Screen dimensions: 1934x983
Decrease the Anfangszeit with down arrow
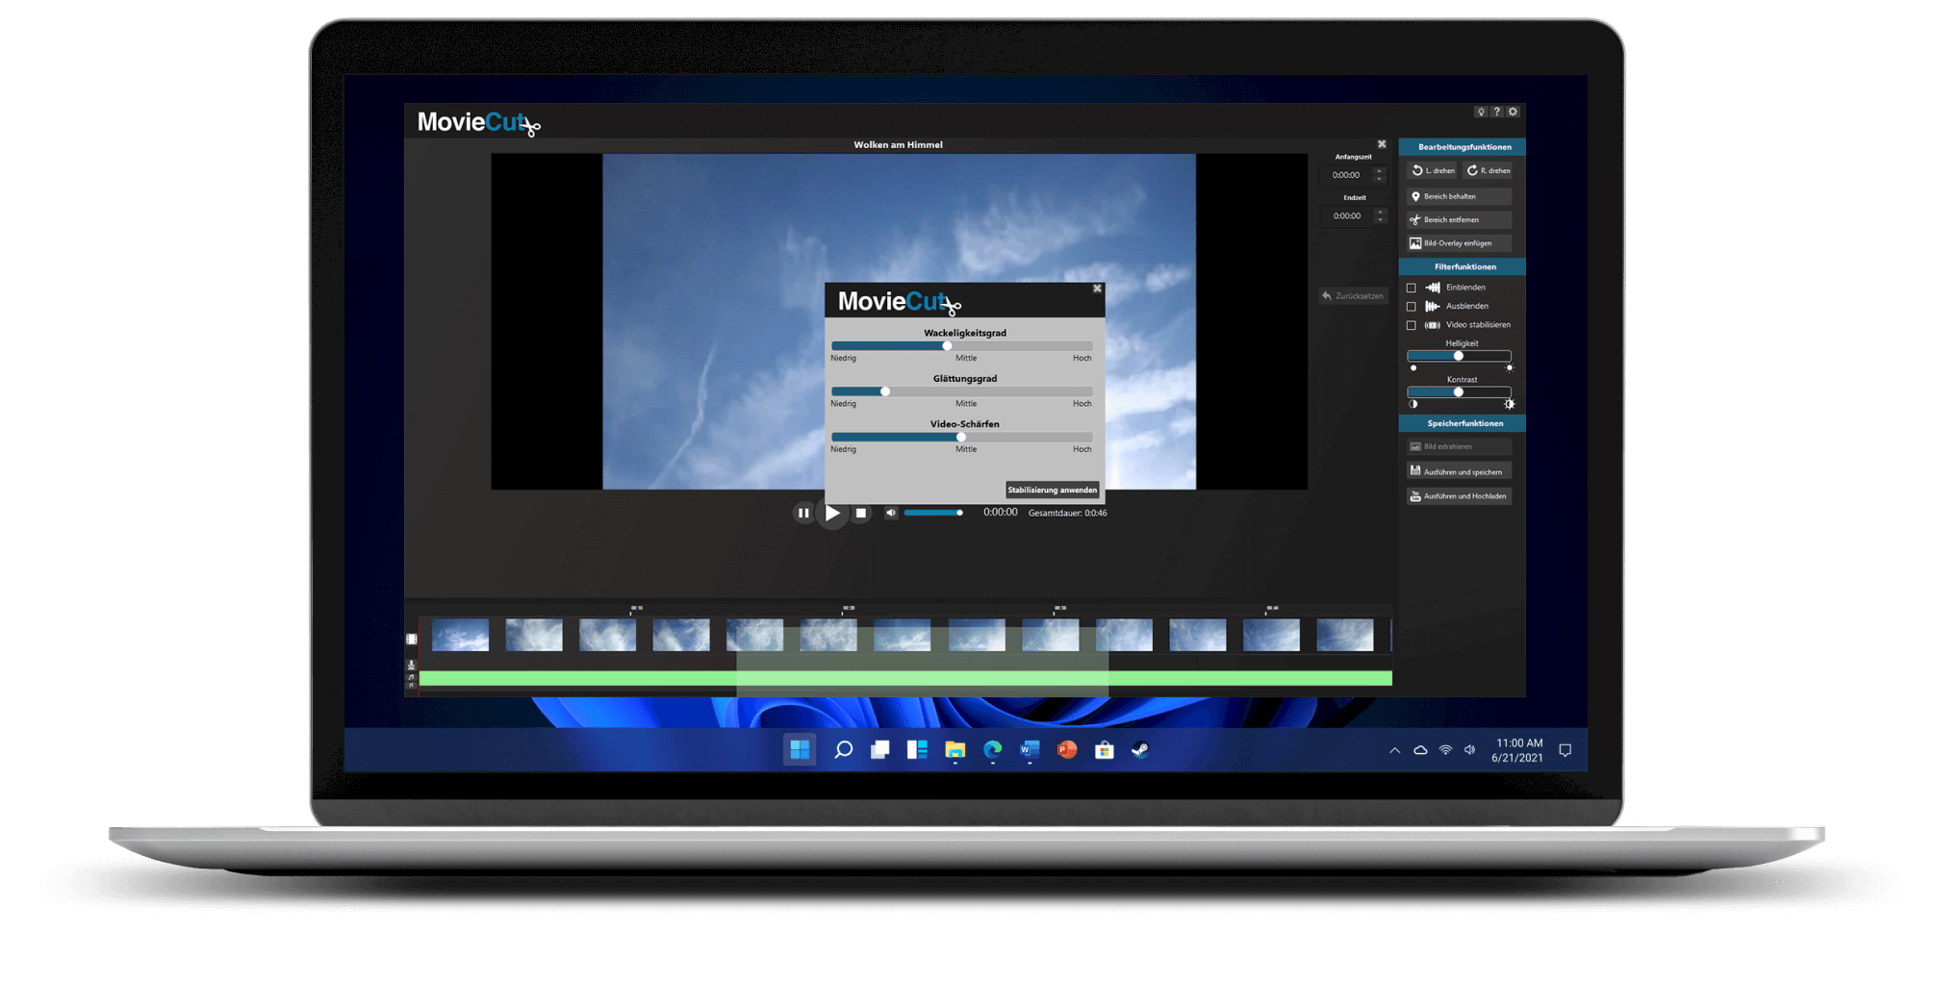pos(1380,179)
